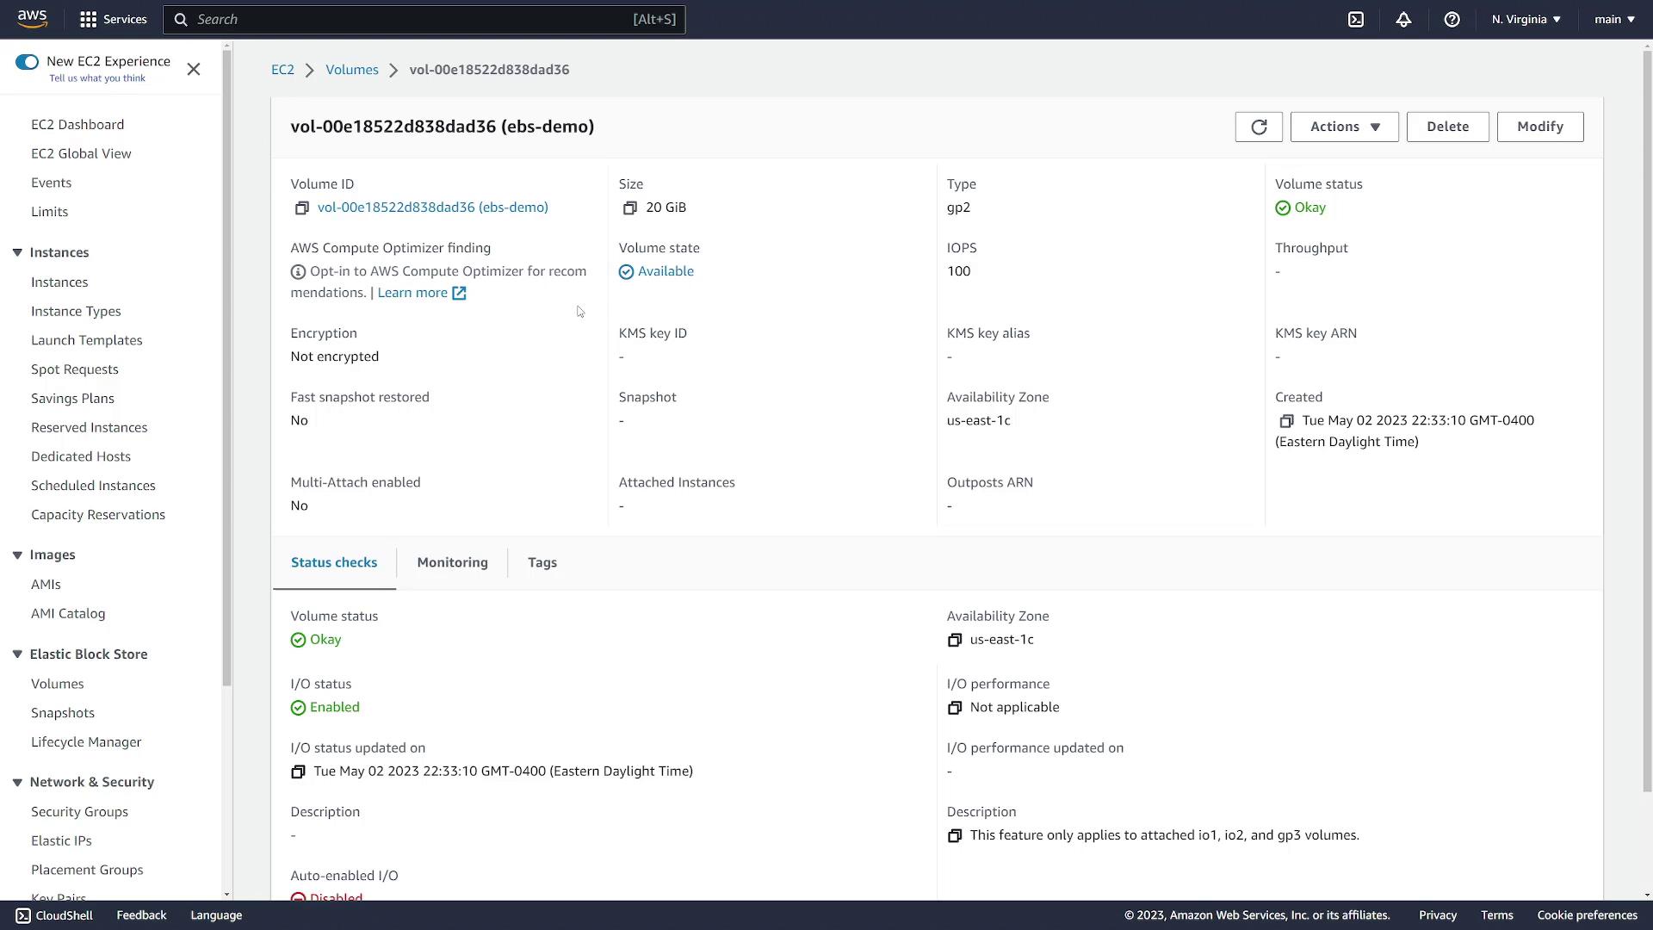This screenshot has height=930, width=1653.
Task: Open the notifications bell
Action: click(1403, 19)
